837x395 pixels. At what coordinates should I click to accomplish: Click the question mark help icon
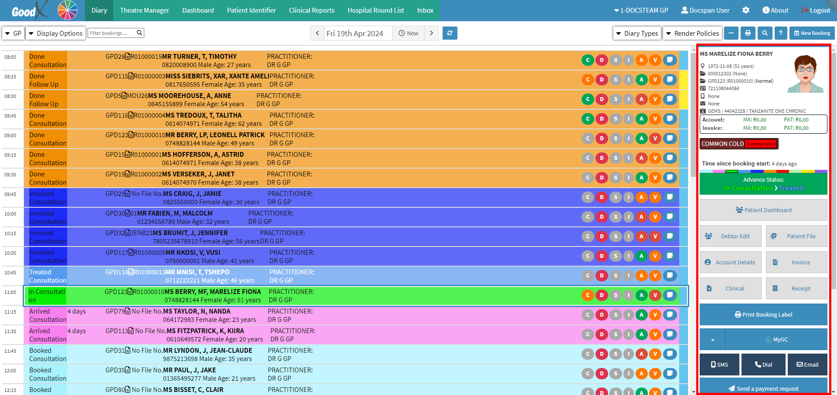click(781, 33)
